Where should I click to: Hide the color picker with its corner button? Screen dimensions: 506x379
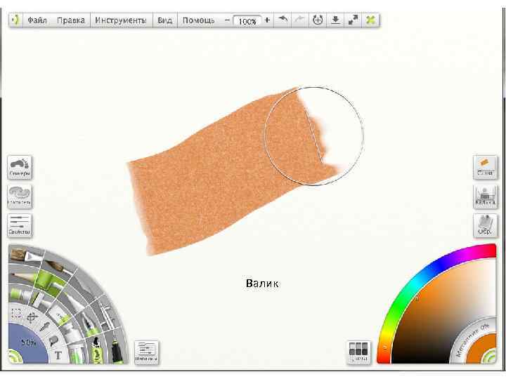491,357
